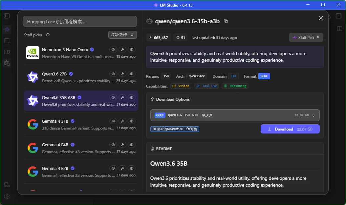Open the Chat section from the sidebar
Screen dimensions: 346x205
point(7,29)
